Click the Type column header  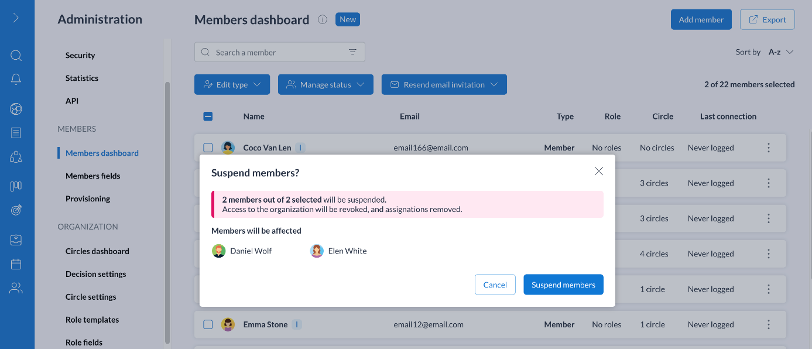(565, 116)
